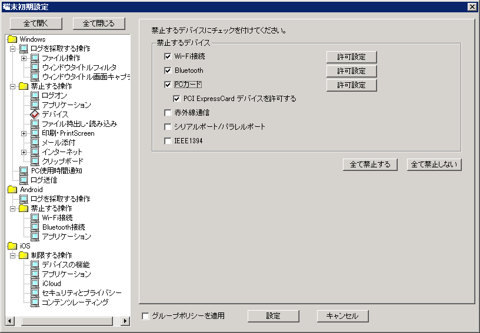
Task: Open 許可設定 for PCカード
Action: [x=351, y=85]
